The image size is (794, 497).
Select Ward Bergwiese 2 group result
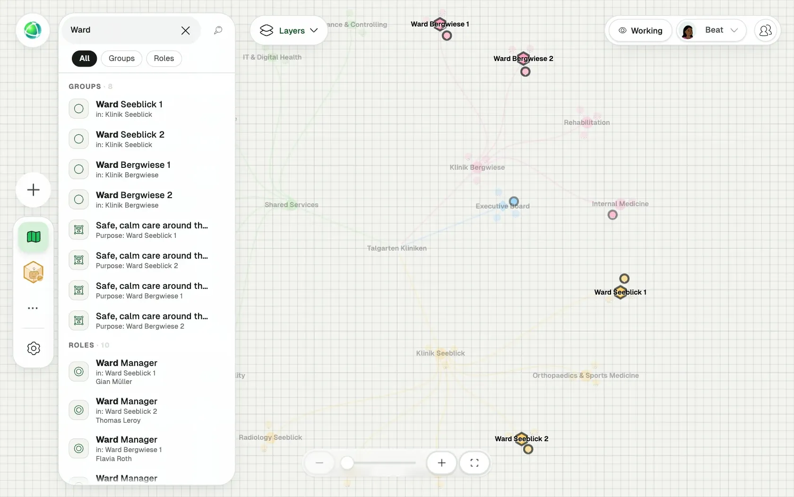click(147, 200)
